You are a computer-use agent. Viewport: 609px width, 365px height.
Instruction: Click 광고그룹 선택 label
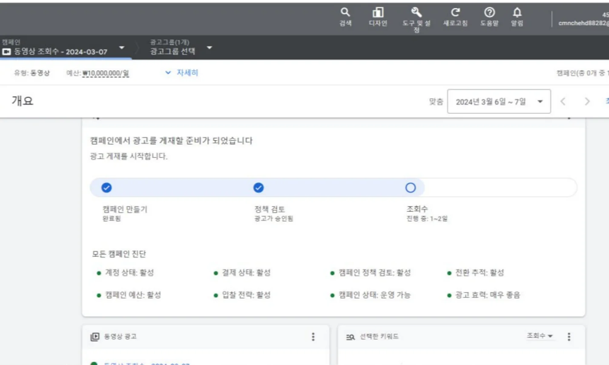[172, 51]
